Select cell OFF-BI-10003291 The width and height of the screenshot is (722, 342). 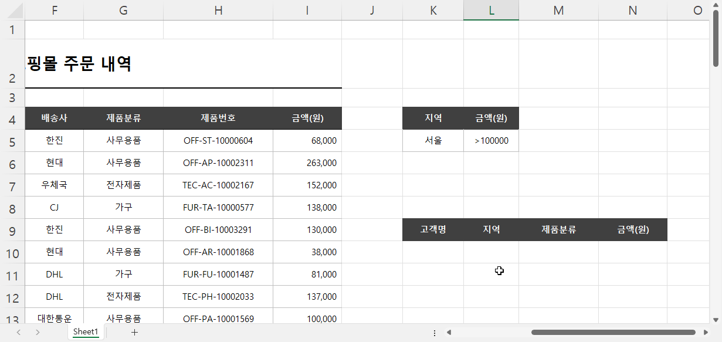point(218,230)
